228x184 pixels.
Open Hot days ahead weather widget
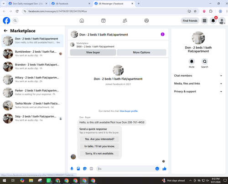click(x=173, y=180)
